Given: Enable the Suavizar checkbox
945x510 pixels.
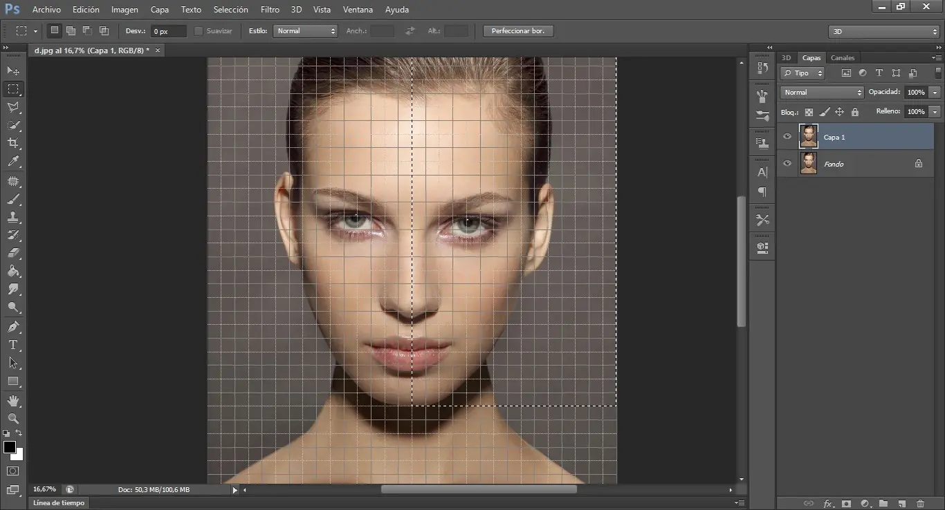Looking at the screenshot, I should [199, 31].
